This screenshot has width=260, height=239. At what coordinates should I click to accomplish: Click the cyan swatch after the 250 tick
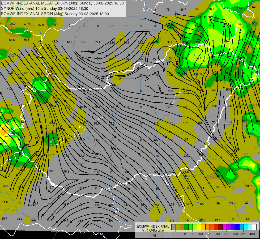click(x=246, y=227)
